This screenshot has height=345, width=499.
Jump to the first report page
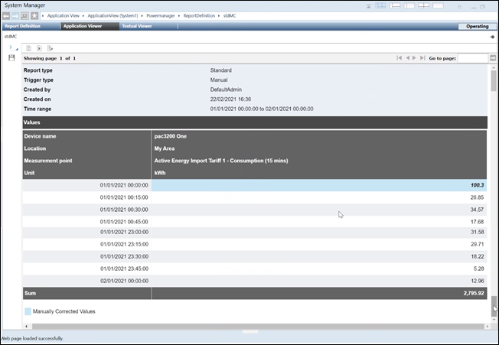[x=398, y=58]
